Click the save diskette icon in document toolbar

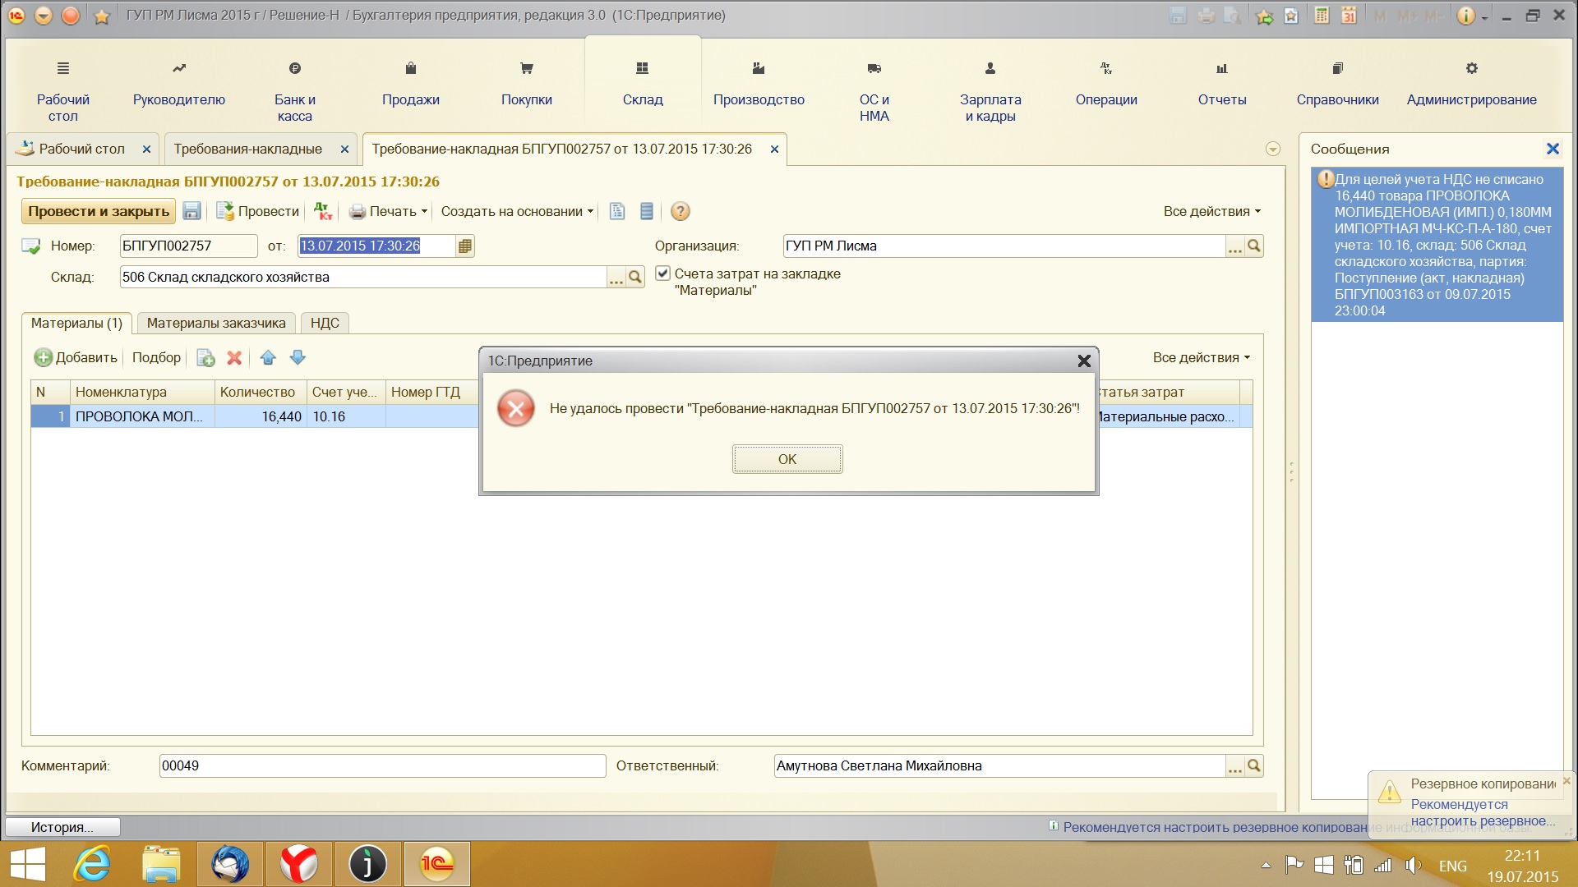[191, 211]
